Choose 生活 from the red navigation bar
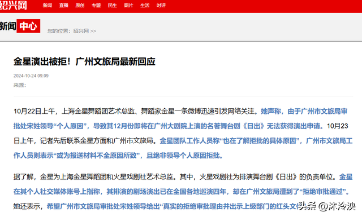Image resolution: width=362 pixels, height=217 pixels. point(145,5)
